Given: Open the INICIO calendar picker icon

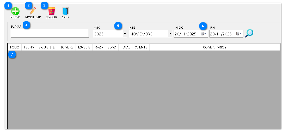Looking at the screenshot, I should coord(204,34).
